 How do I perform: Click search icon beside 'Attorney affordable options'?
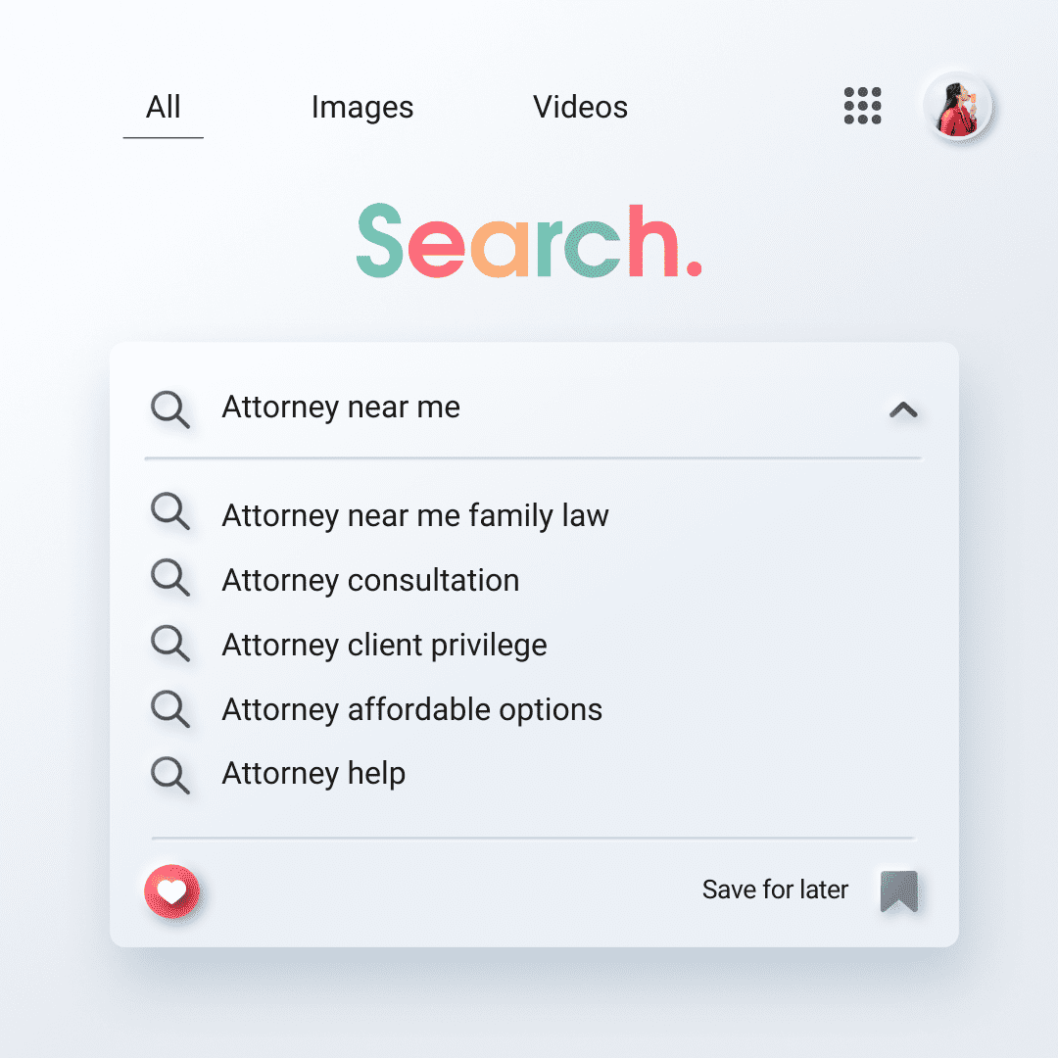[x=170, y=708]
